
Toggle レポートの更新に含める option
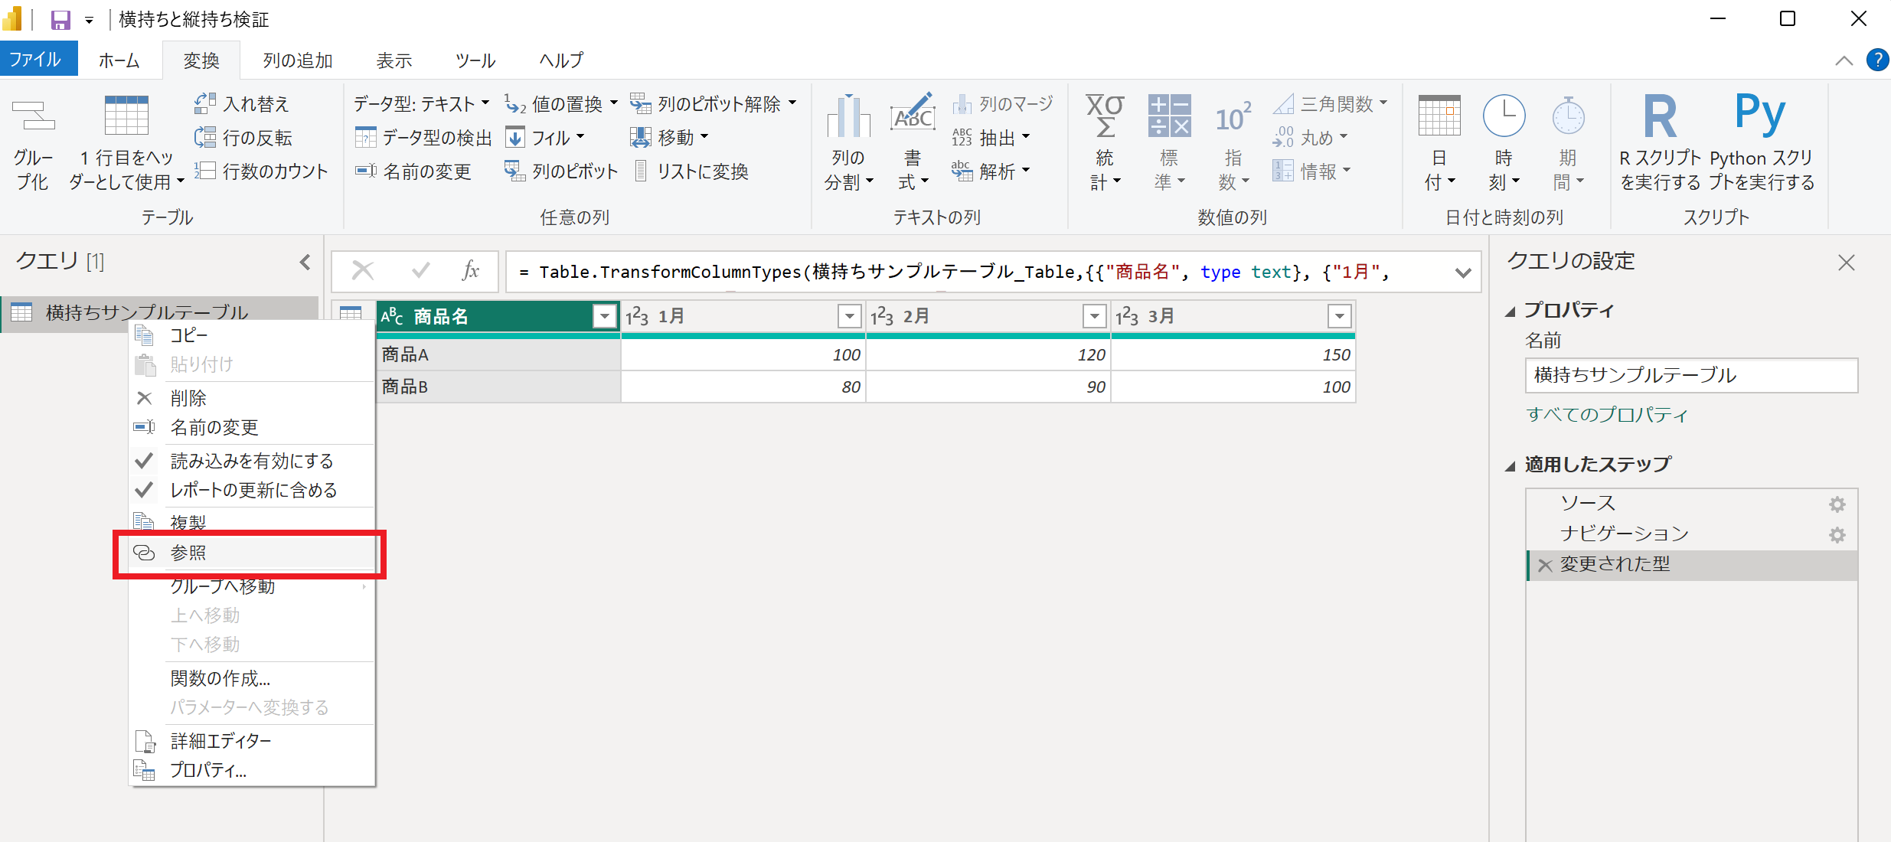tap(252, 490)
